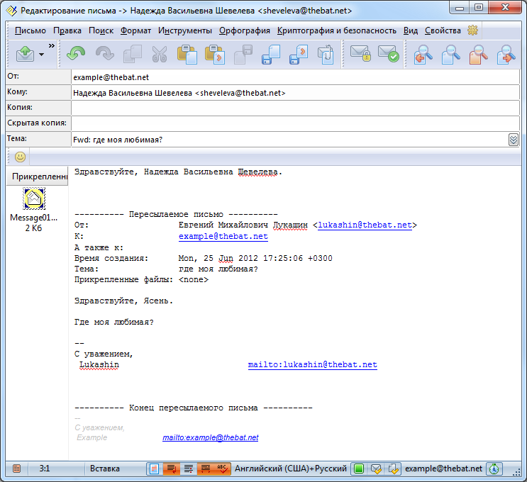Click the Find next magnifier icon
Viewport: 527px width, 482px height.
(x=506, y=54)
